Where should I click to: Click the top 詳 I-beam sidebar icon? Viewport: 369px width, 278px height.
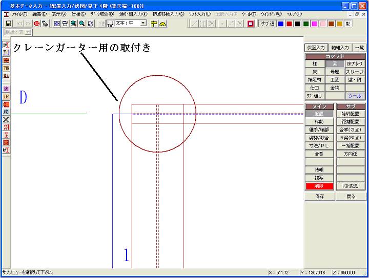point(6,45)
